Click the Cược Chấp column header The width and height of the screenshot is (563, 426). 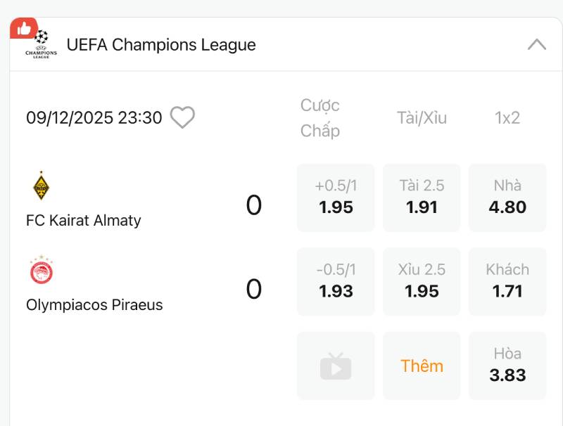(x=320, y=118)
